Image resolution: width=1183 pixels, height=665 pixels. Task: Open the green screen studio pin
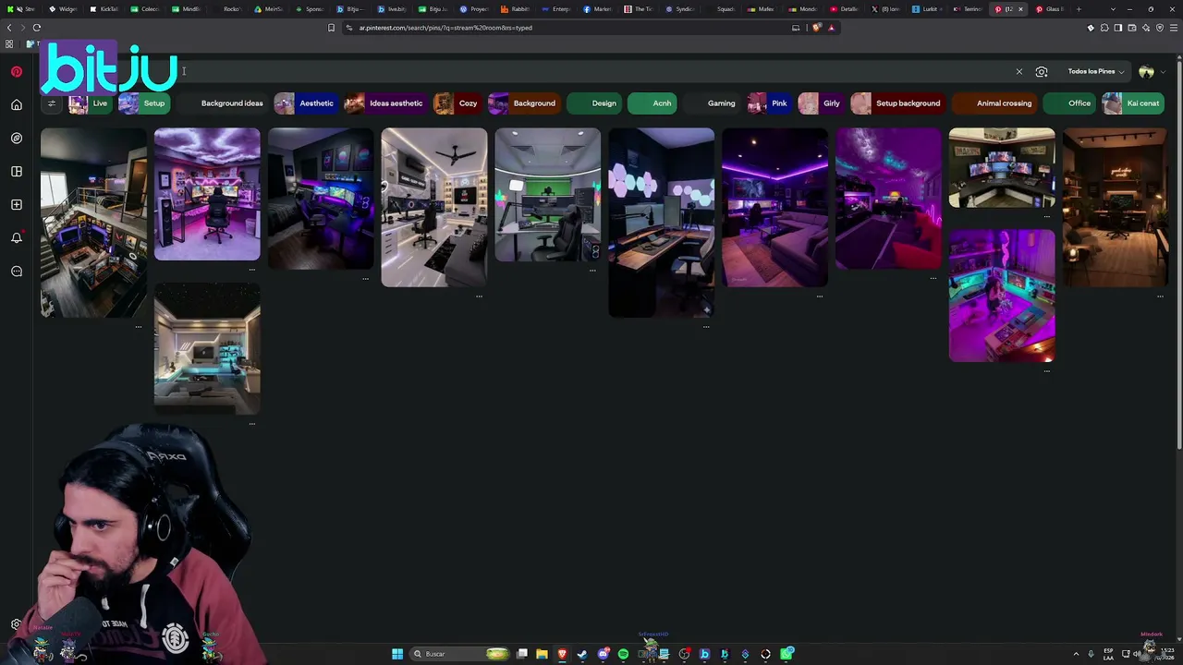(547, 194)
